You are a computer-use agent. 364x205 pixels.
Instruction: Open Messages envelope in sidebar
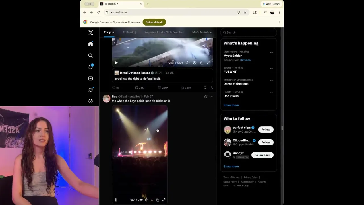pos(90,78)
